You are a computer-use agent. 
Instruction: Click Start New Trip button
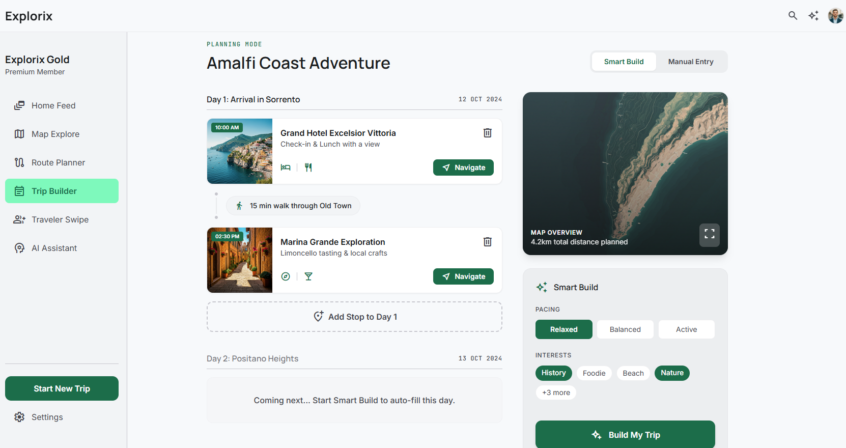click(x=62, y=388)
